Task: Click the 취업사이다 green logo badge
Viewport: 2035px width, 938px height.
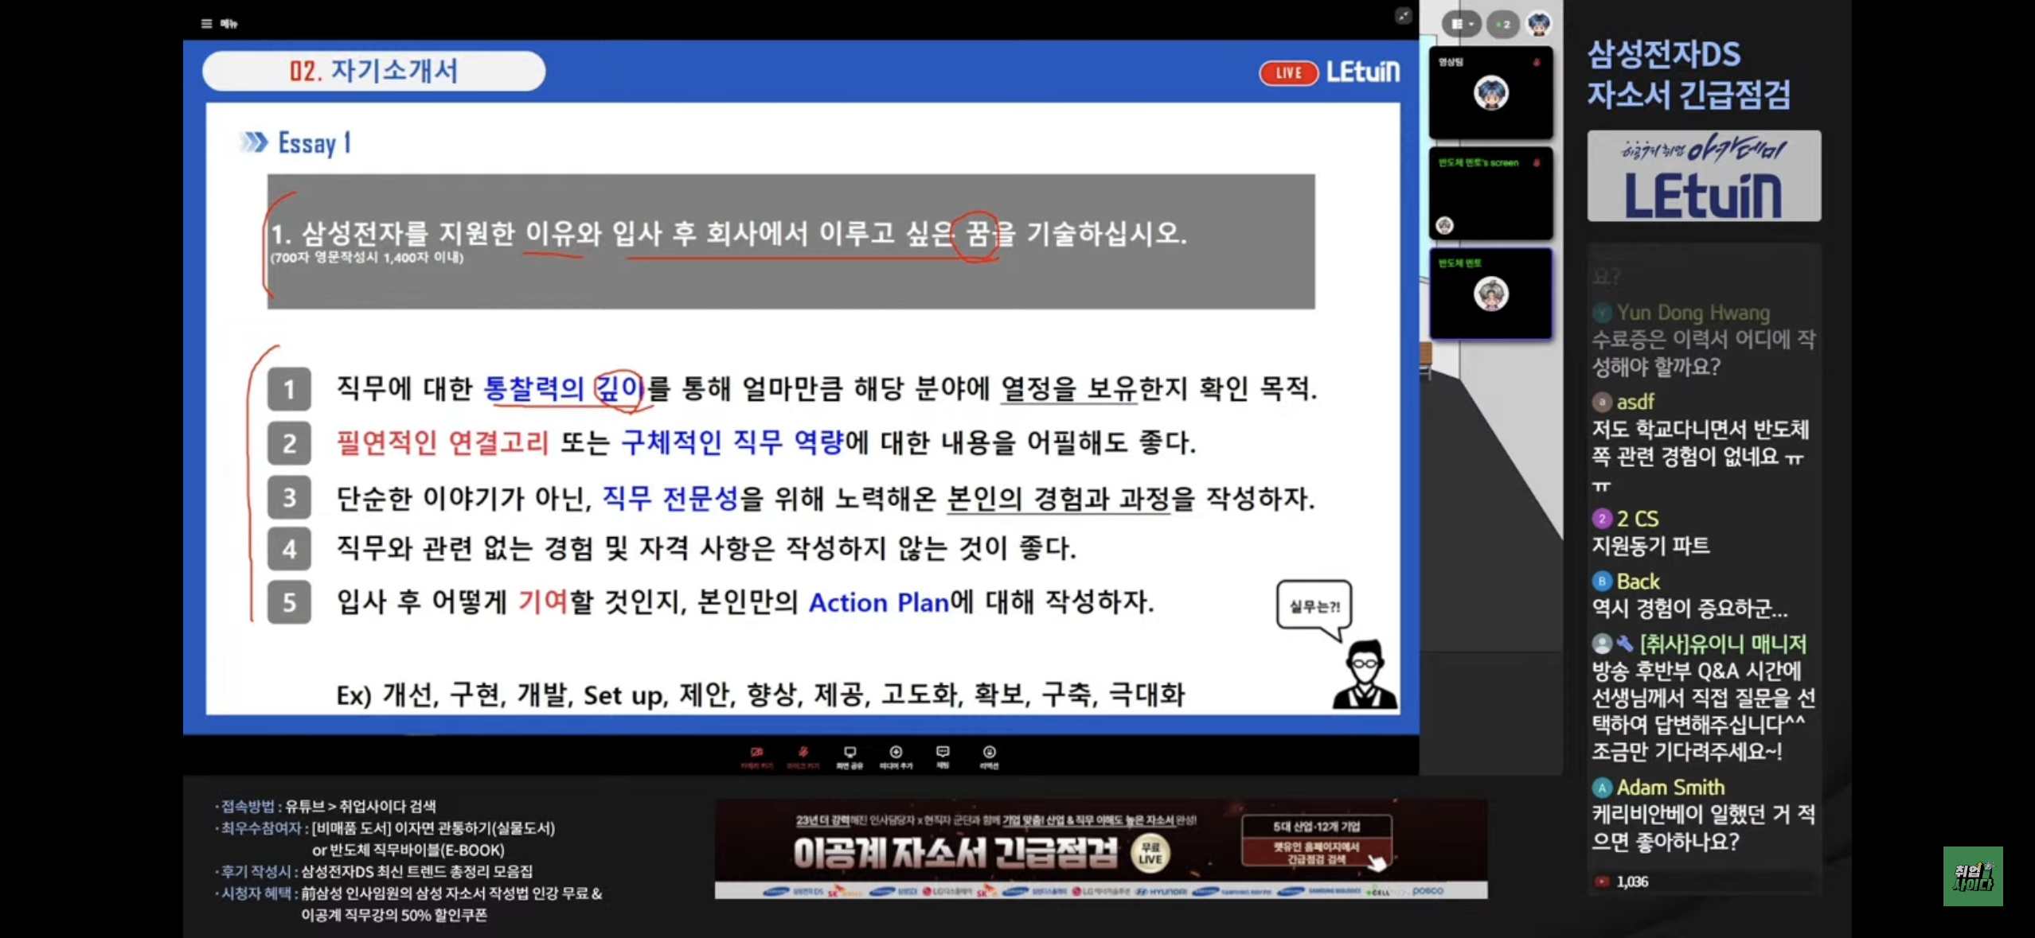Action: pos(1972,876)
